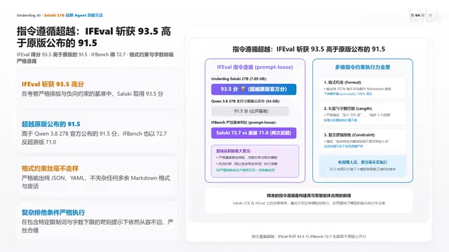
Task: Select the label 'Qwen 3.8 27B 全尺寸原版公开分 (54 GB):'
Action: click(x=246, y=101)
